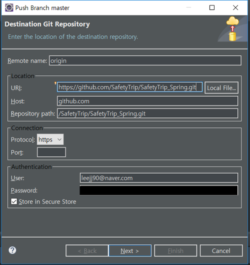Click the disabled < Back button
Viewport: 250px width, 265px height.
pyautogui.click(x=87, y=250)
